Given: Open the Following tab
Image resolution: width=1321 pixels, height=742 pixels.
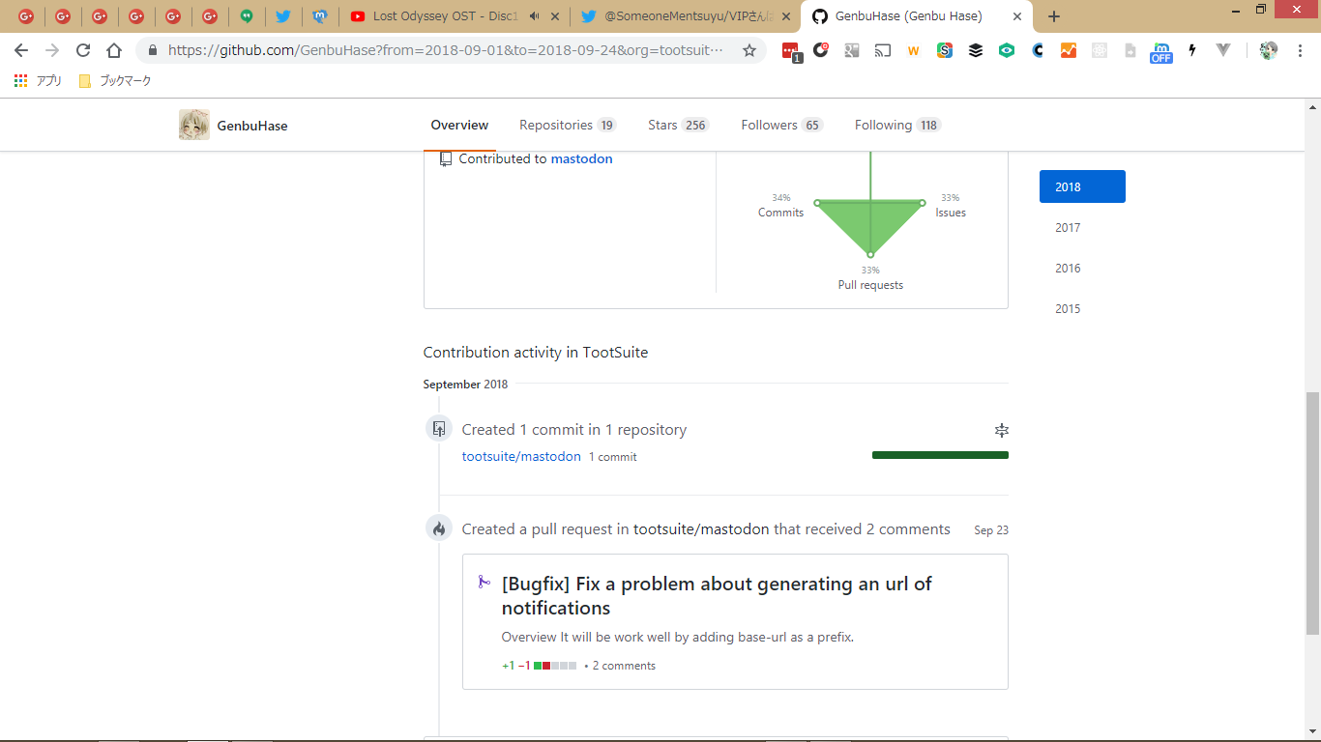Looking at the screenshot, I should click(x=897, y=126).
